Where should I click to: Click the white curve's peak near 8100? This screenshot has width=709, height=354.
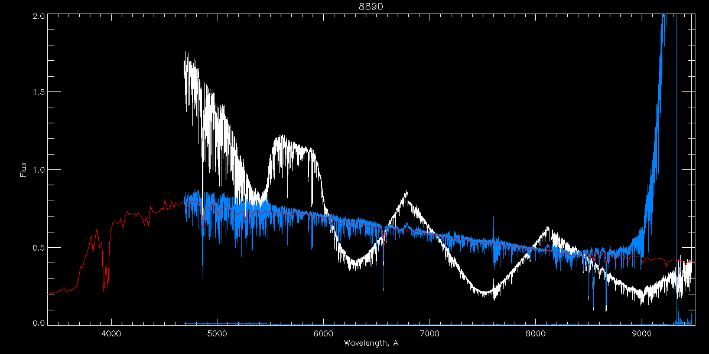click(548, 228)
